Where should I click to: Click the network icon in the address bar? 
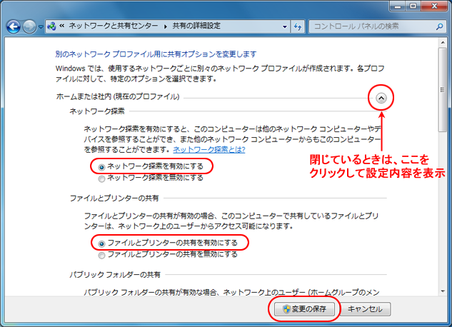pyautogui.click(x=52, y=26)
